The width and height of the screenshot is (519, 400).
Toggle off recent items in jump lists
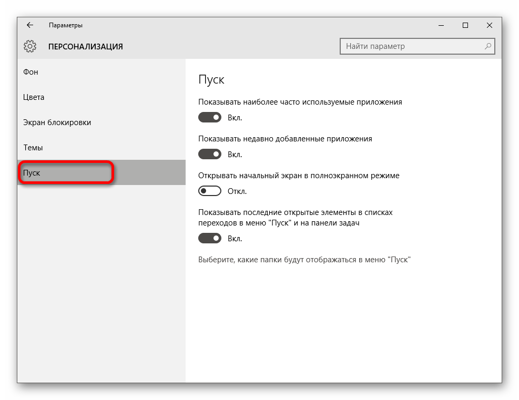click(210, 239)
